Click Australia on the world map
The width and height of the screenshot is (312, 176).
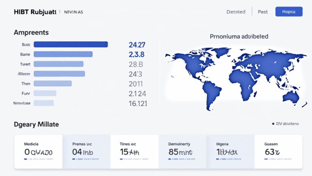pyautogui.click(x=290, y=96)
